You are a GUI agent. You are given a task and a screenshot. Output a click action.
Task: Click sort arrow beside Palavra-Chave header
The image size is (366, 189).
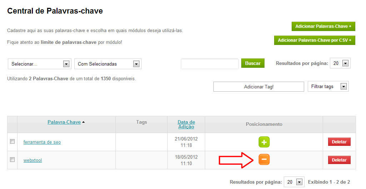point(83,122)
